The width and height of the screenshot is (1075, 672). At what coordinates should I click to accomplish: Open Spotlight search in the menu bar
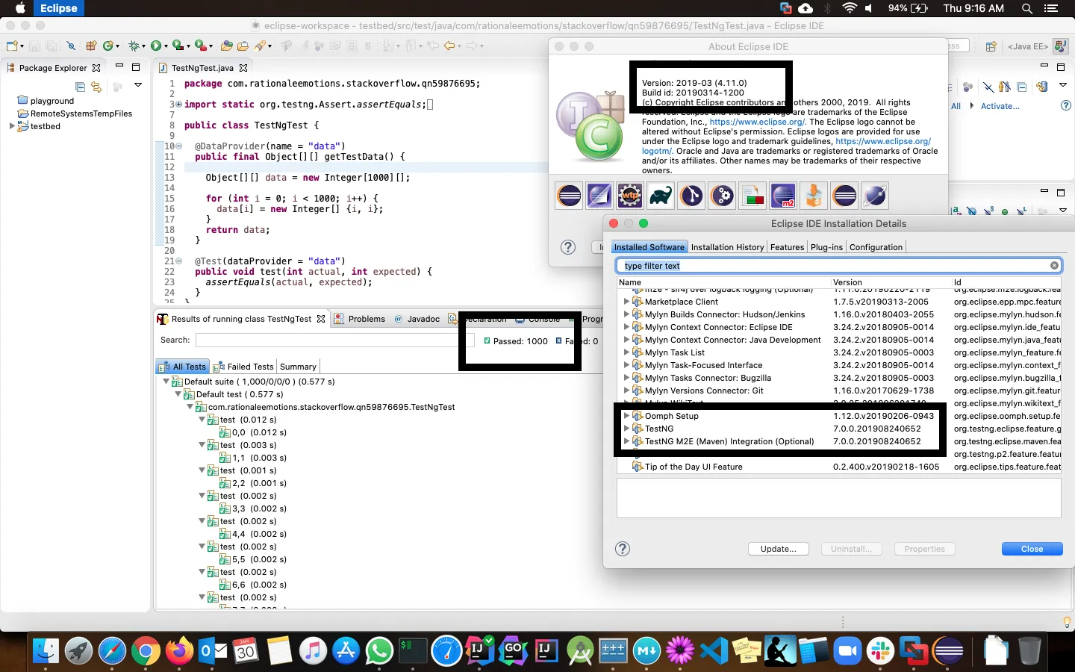click(1027, 8)
